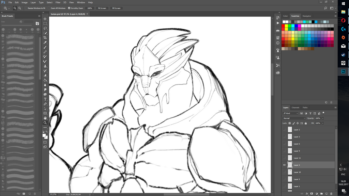The height and width of the screenshot is (196, 349).
Task: Select the Paint Bucket tool
Action: [x=45, y=80]
